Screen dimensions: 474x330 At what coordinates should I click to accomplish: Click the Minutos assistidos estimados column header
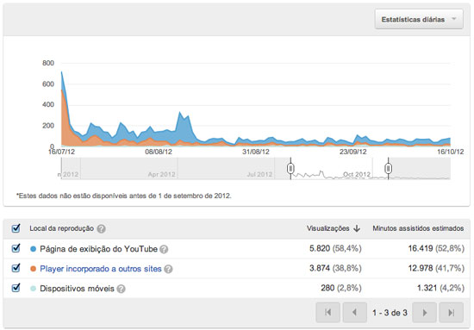(x=418, y=228)
